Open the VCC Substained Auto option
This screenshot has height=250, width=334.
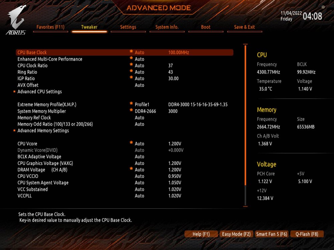pyautogui.click(x=140, y=189)
